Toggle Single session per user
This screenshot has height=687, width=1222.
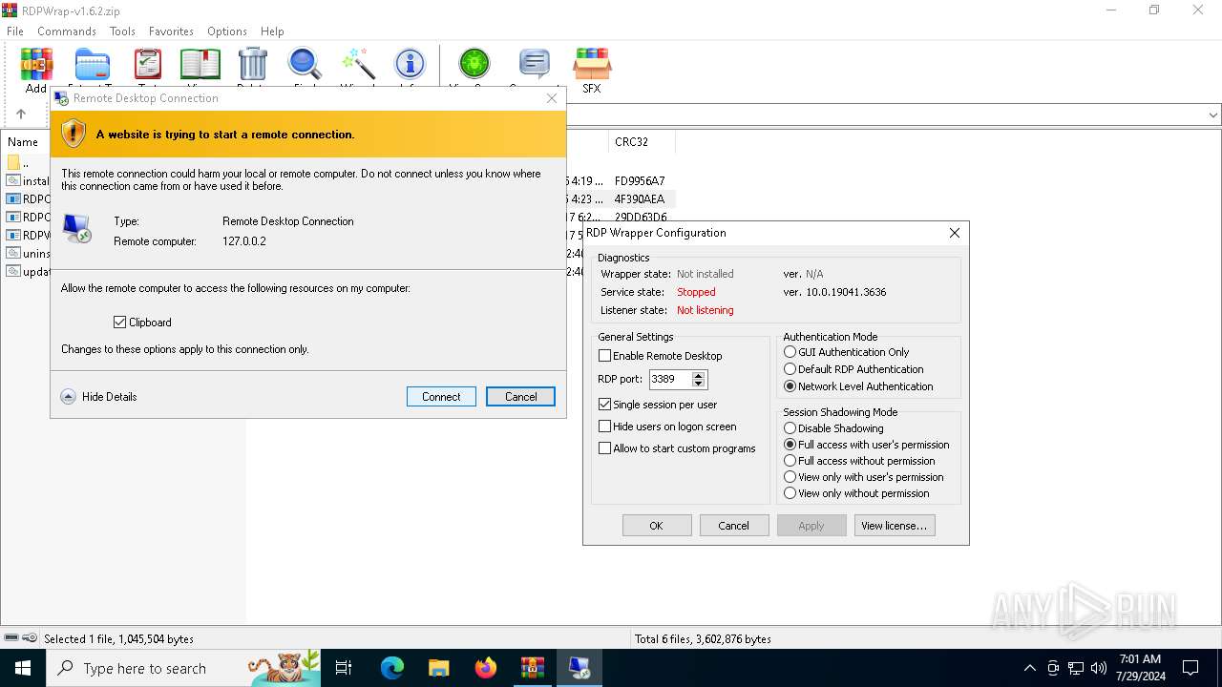pyautogui.click(x=604, y=405)
